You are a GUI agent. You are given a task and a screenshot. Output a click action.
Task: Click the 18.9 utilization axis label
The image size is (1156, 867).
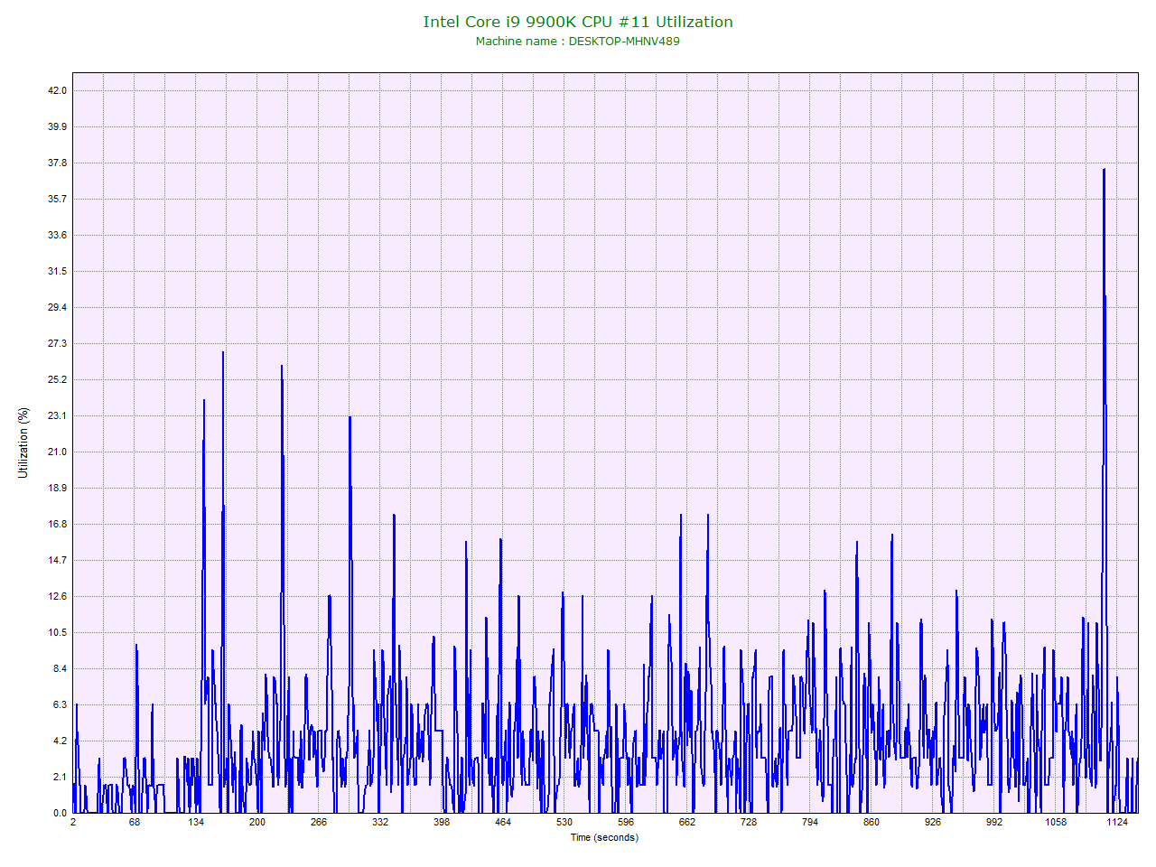pyautogui.click(x=58, y=488)
